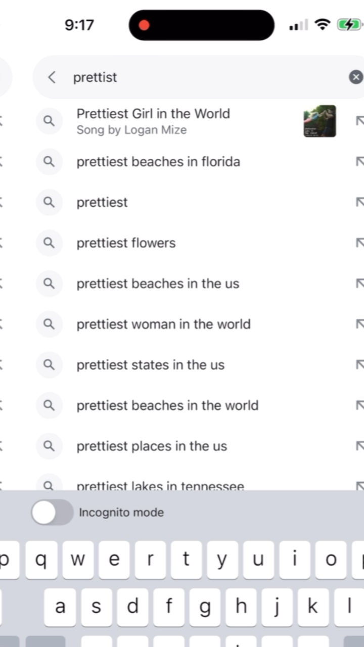Tap the battery charging indicator

349,25
